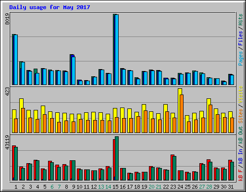This screenshot has height=192, width=246.
Task: Click day label 10 on x-axis
Action: (x=79, y=187)
